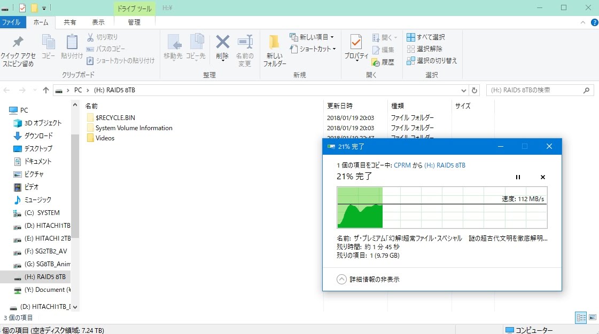
Task: Pause the file copy operation
Action: pos(517,177)
